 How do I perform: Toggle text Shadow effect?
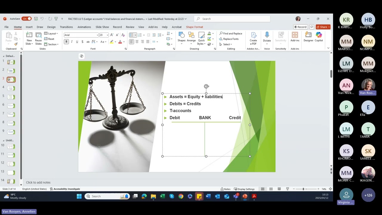(82, 42)
